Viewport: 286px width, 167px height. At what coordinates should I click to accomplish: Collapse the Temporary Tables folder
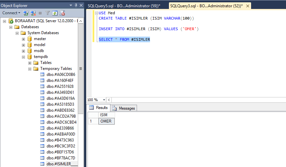30,69
